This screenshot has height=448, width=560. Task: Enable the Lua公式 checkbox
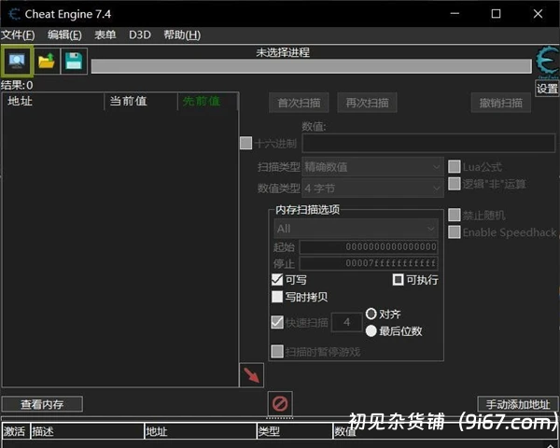tap(454, 166)
